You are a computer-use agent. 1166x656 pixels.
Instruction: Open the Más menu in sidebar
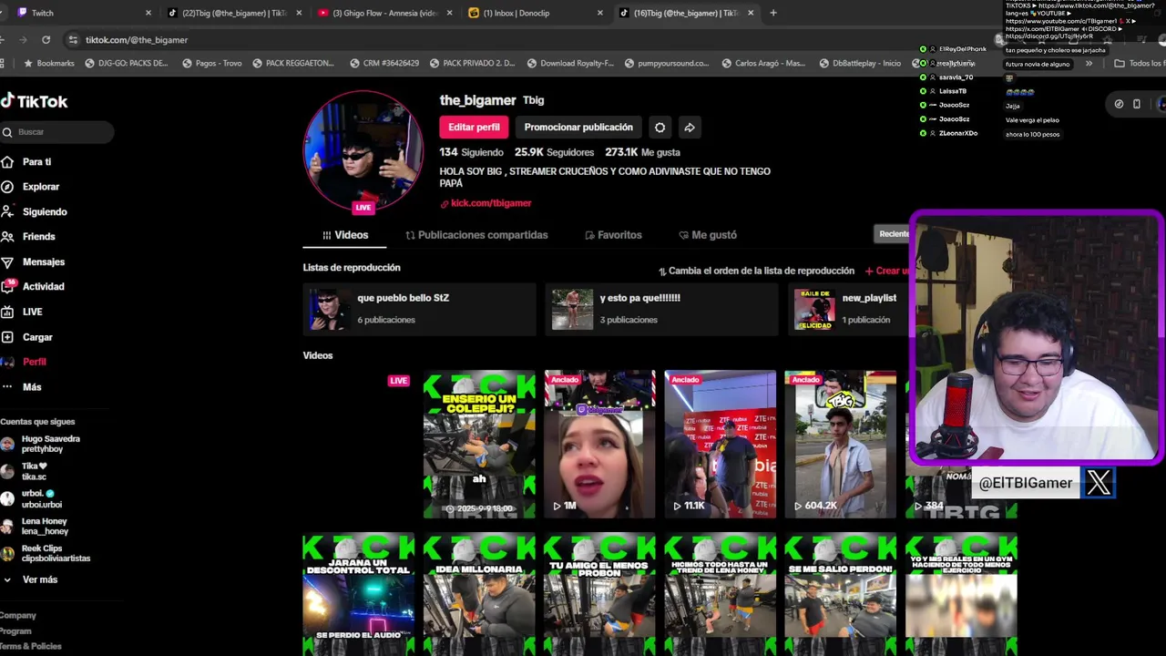click(31, 387)
